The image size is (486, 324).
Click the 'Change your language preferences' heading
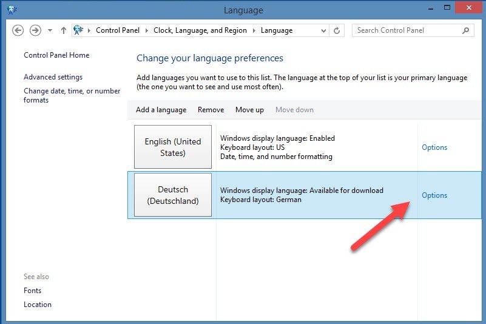pos(210,58)
